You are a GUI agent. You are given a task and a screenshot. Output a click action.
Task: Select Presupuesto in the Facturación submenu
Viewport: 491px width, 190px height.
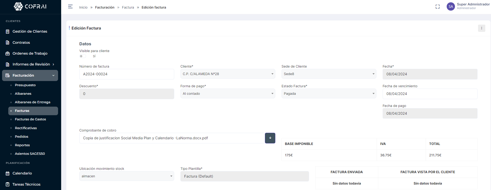click(25, 85)
